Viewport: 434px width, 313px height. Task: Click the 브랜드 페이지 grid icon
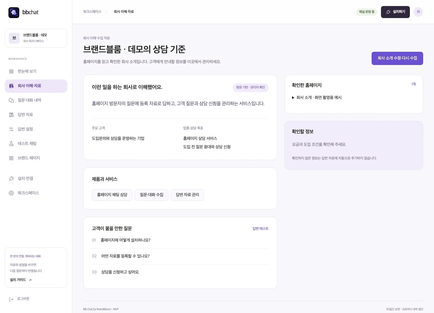click(11, 158)
